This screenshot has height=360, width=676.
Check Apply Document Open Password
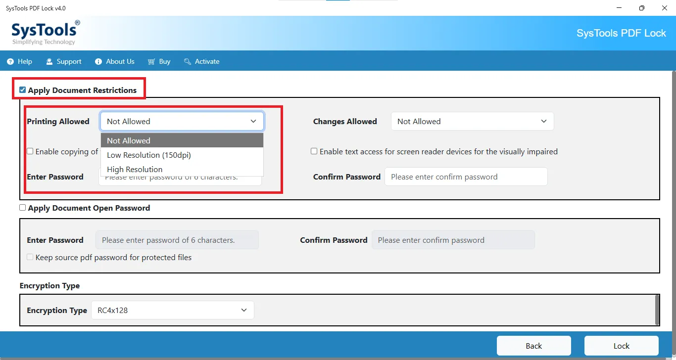[x=22, y=208]
